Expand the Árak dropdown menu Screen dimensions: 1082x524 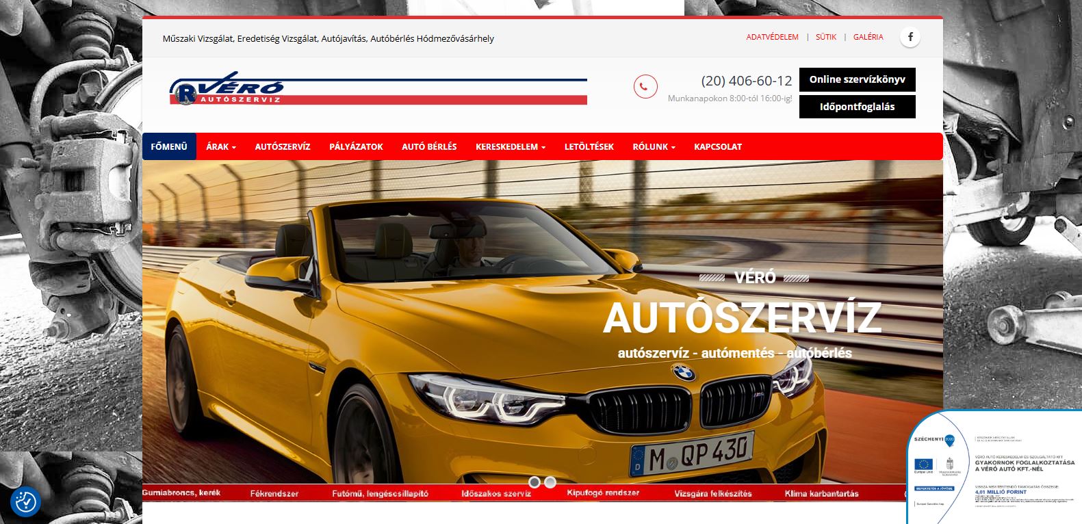(220, 146)
